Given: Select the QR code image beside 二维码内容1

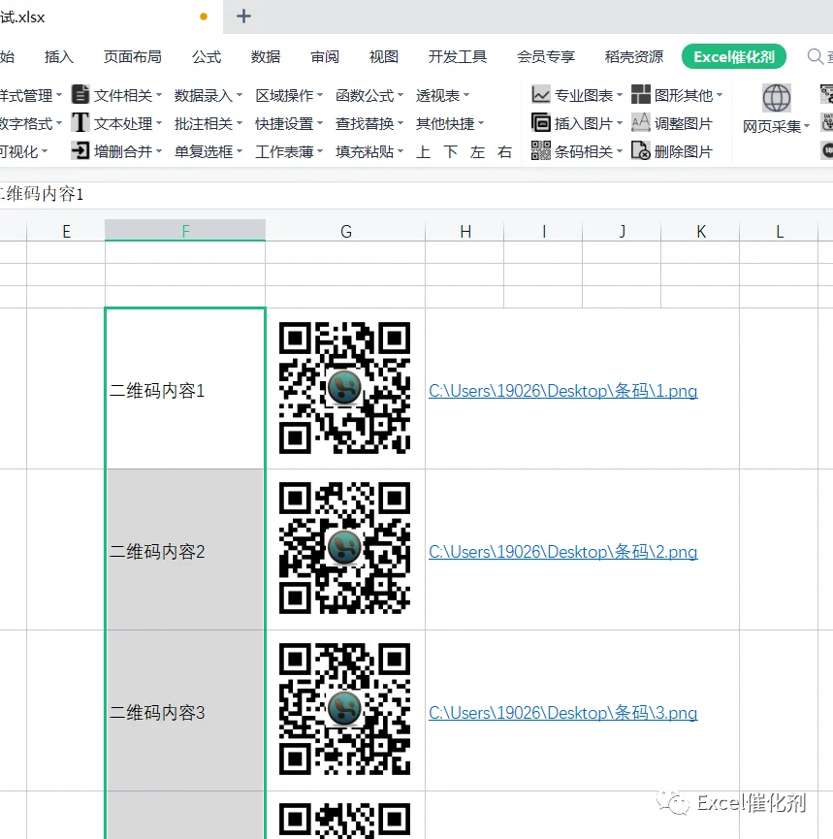Looking at the screenshot, I should coord(344,387).
